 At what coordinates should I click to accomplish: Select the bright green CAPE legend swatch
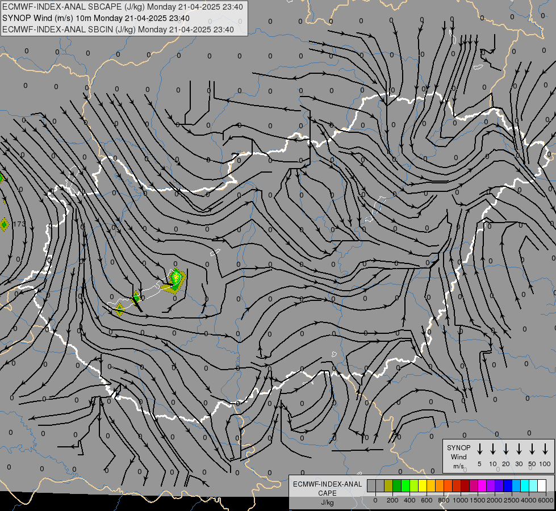(x=405, y=485)
